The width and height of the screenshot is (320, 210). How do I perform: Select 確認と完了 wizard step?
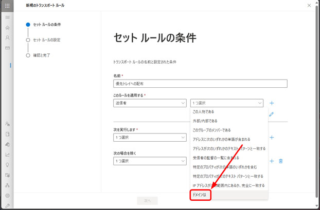[x=38, y=55]
